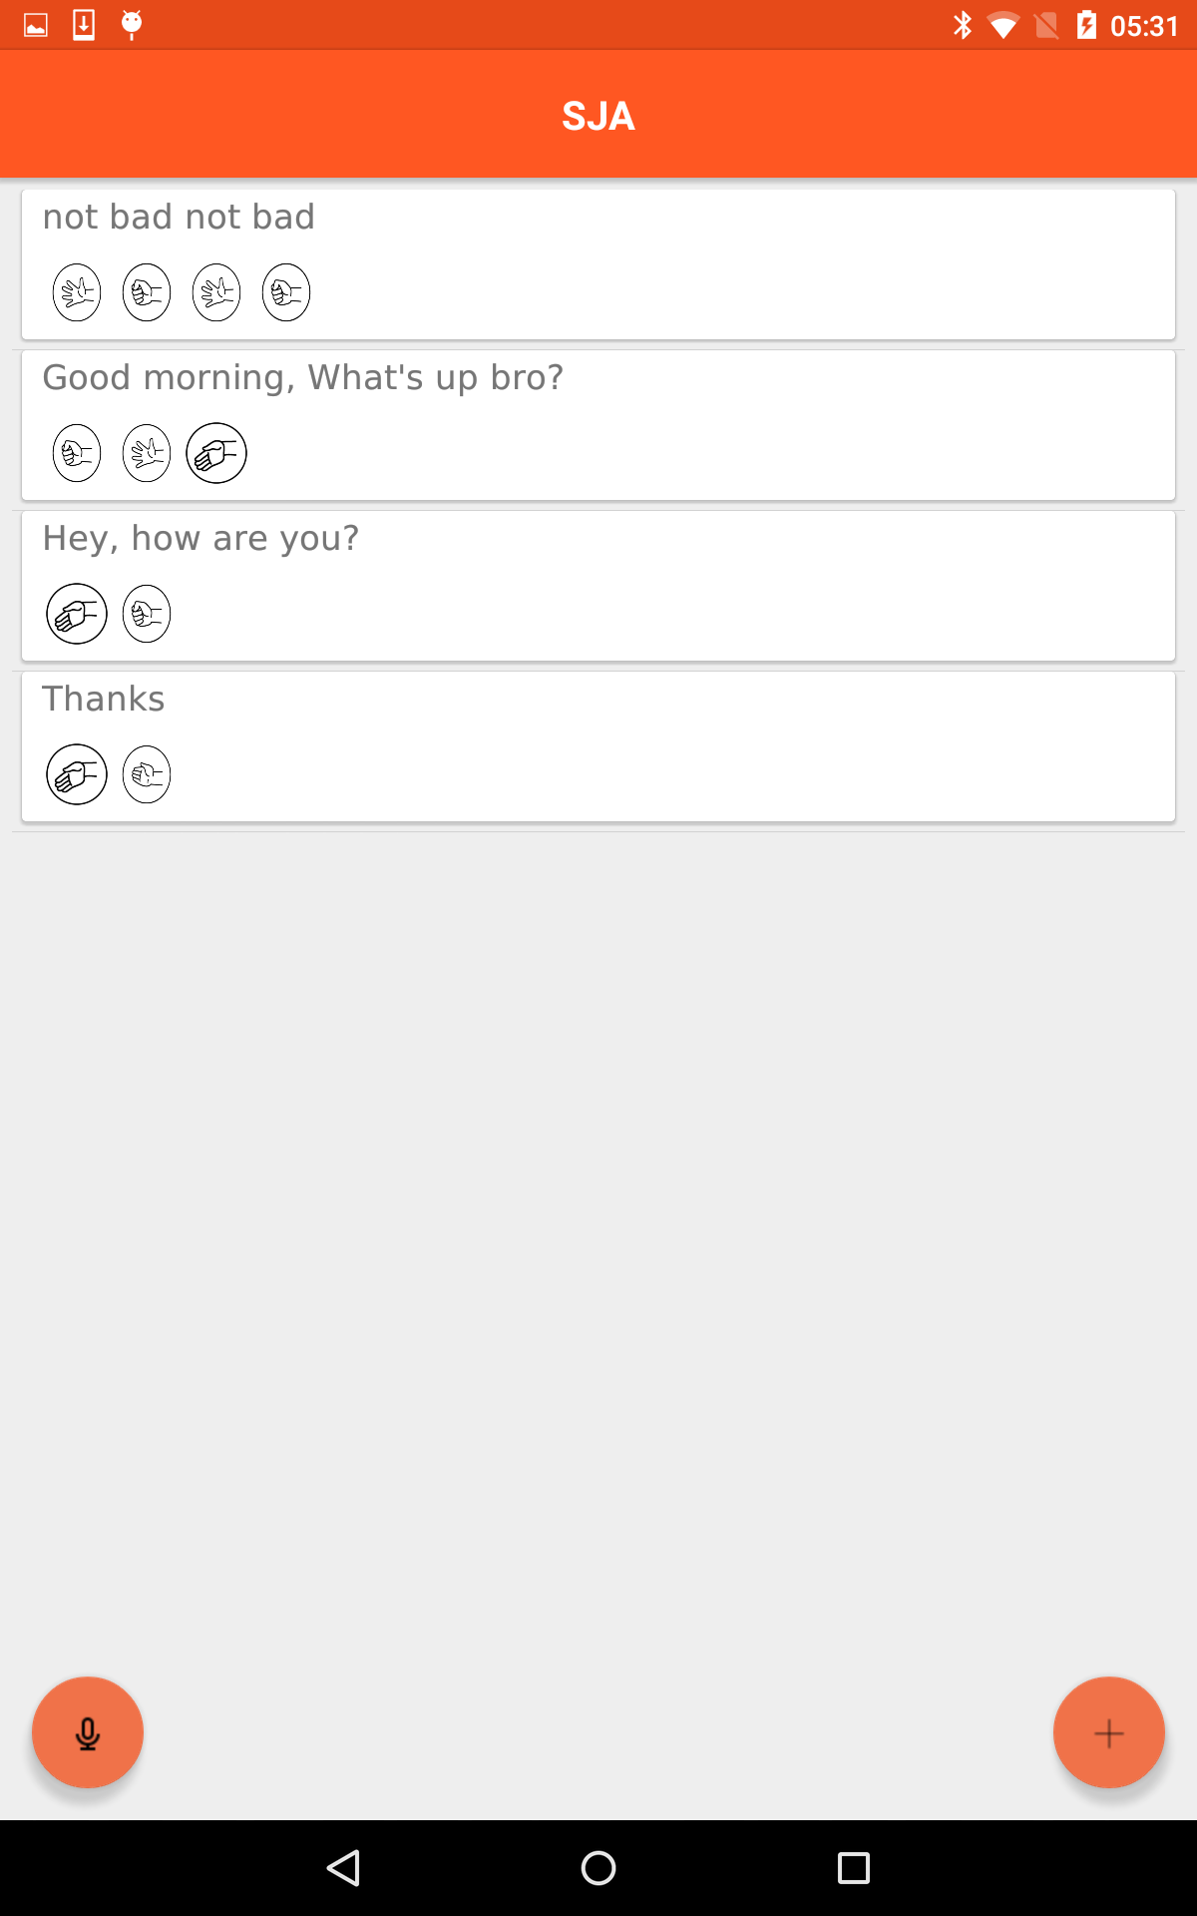Tap the microphone voice input button
Screen dimensions: 1197x1916
(x=88, y=1732)
